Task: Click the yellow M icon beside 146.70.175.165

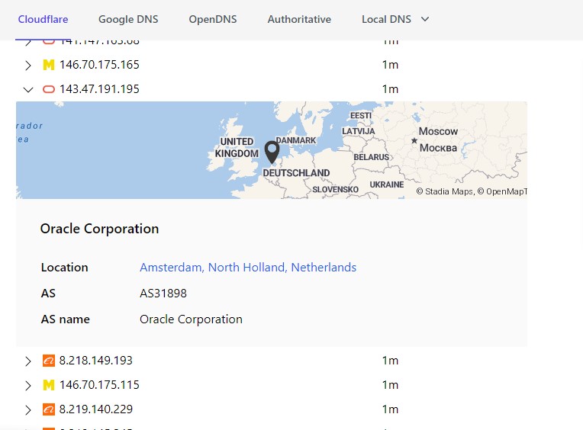Action: pyautogui.click(x=49, y=65)
